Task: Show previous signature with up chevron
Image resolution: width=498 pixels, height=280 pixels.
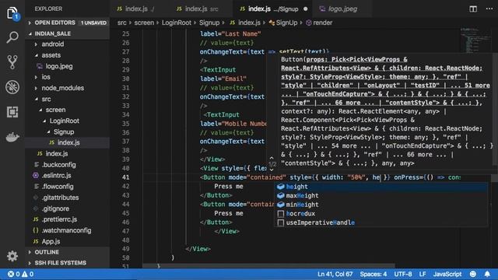Action: pyautogui.click(x=272, y=158)
